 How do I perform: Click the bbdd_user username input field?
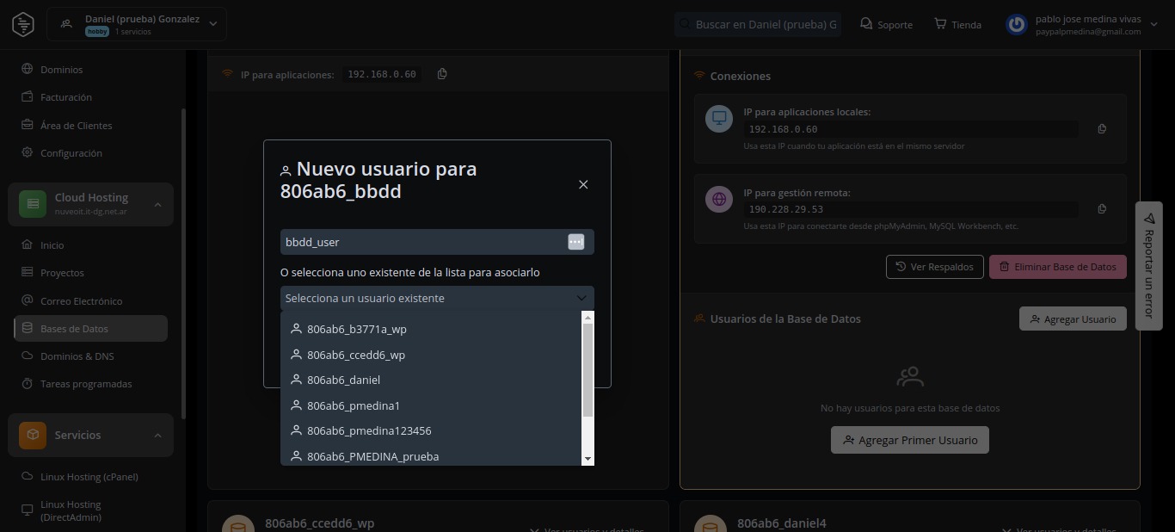421,242
